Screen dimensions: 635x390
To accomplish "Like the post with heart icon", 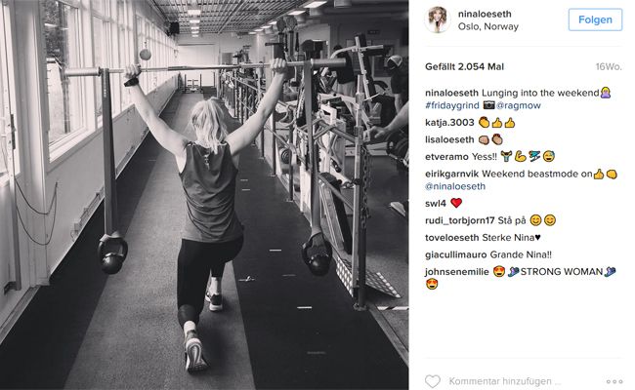I will tap(433, 381).
